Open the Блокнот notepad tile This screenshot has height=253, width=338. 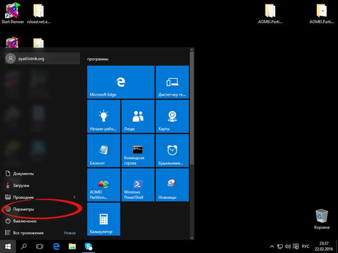pyautogui.click(x=103, y=150)
